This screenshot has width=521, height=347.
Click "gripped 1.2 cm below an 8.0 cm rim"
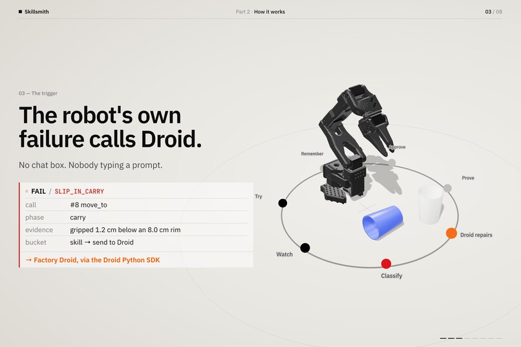[x=125, y=230]
